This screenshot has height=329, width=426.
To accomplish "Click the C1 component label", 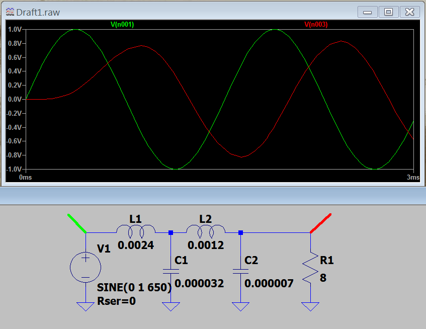I will click(181, 260).
